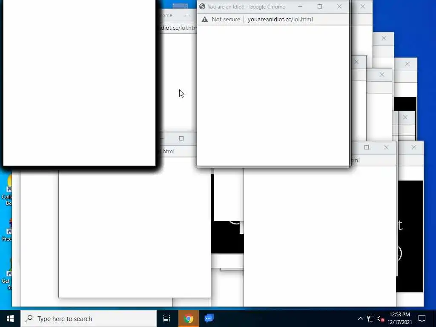Screen dimensions: 436x327
Task: Click the globe icon in the front Chrome title bar
Action: (202, 6)
